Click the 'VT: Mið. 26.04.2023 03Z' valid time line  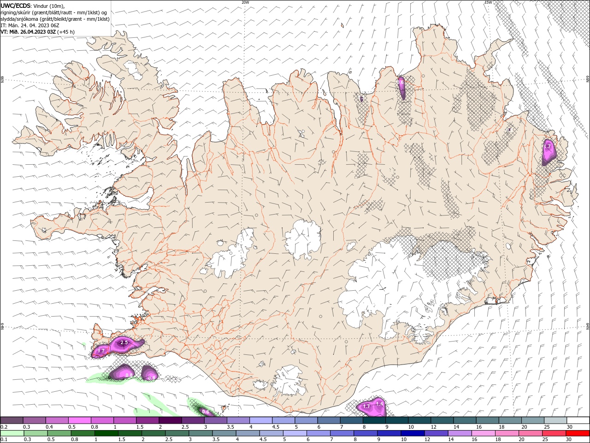(x=37, y=32)
